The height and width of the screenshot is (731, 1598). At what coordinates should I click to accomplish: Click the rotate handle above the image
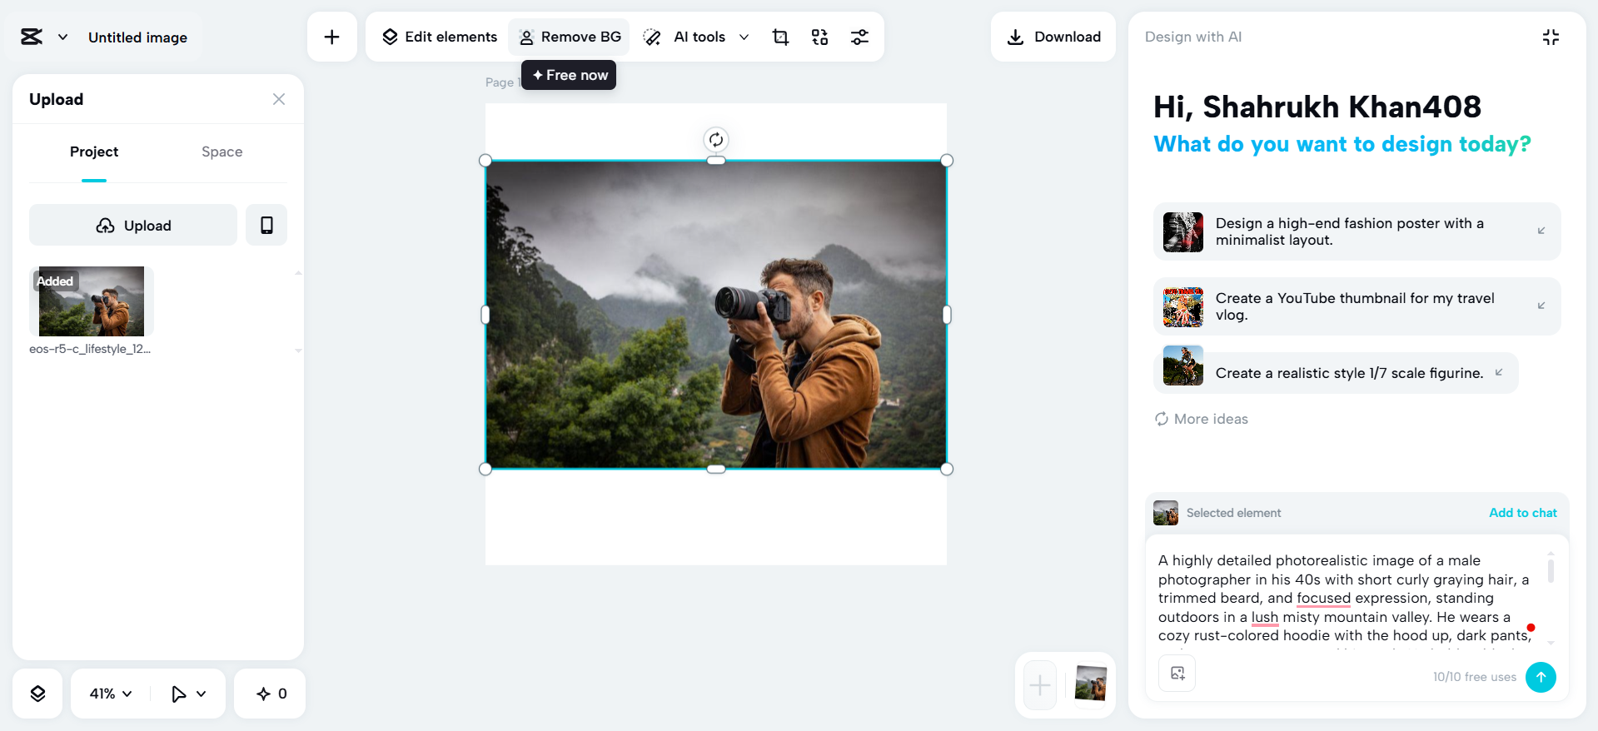(x=716, y=139)
